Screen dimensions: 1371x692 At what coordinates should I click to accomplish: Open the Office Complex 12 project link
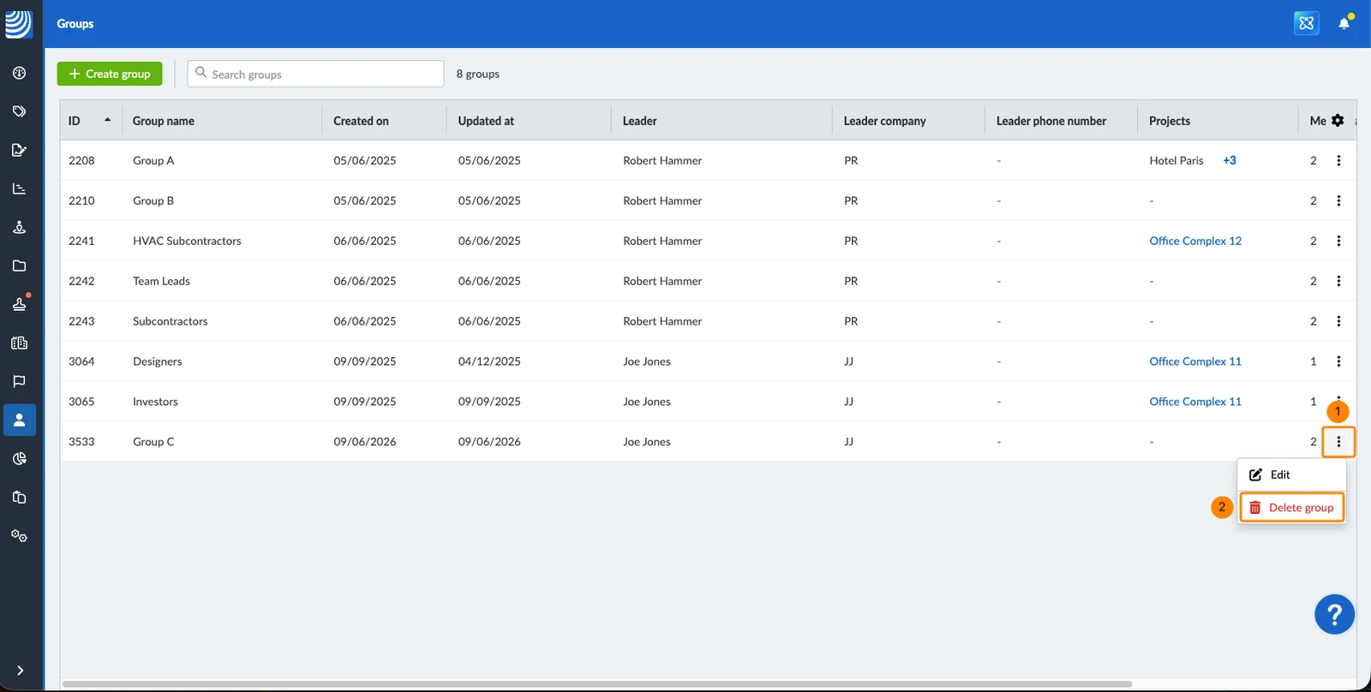tap(1195, 241)
